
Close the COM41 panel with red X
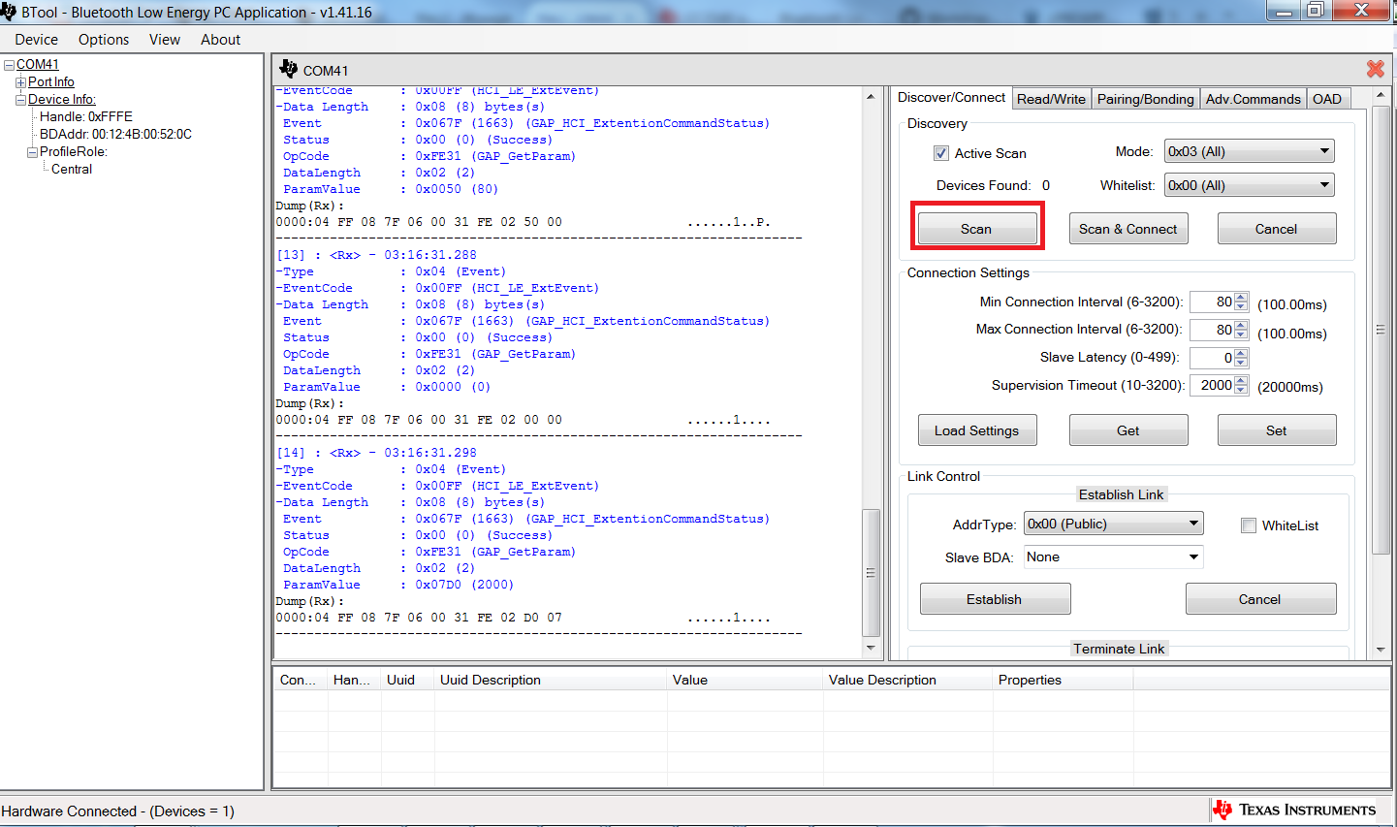[1375, 69]
